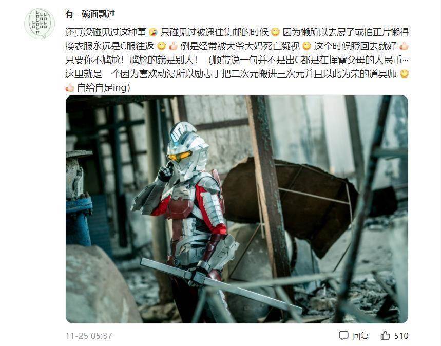
Task: Click the comment line starting 只要你不尴尬
Action: click(237, 60)
